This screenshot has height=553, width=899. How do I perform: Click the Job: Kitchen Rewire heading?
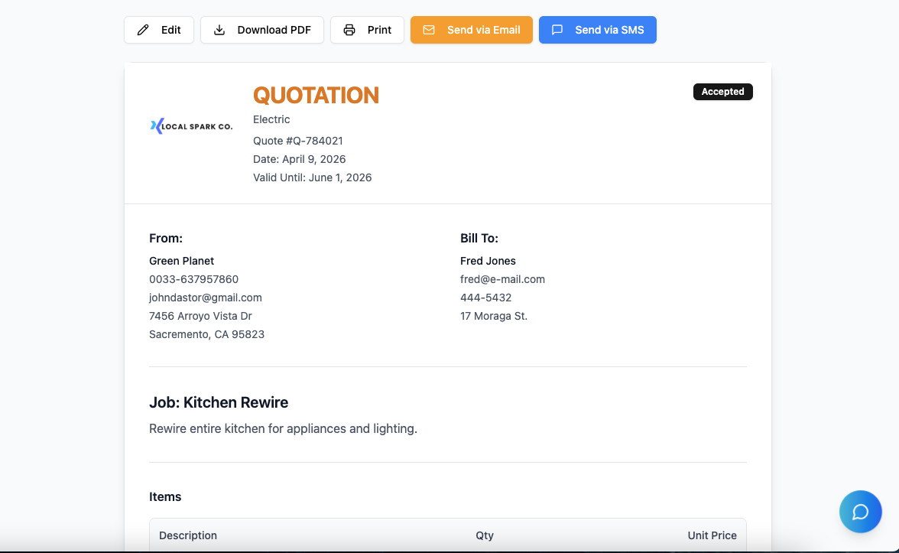(219, 402)
